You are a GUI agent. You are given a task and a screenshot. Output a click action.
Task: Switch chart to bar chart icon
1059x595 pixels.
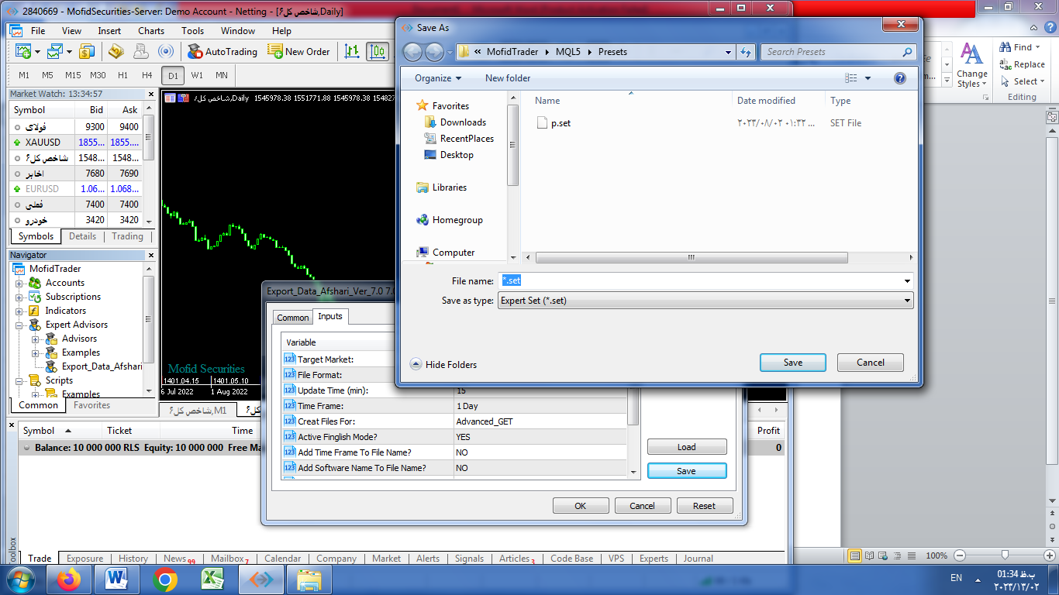pyautogui.click(x=352, y=51)
